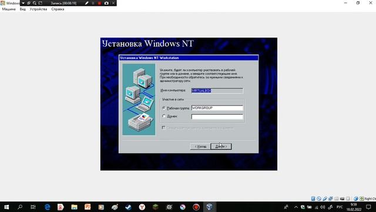Open File Explorer from taskbar

click(x=74, y=207)
